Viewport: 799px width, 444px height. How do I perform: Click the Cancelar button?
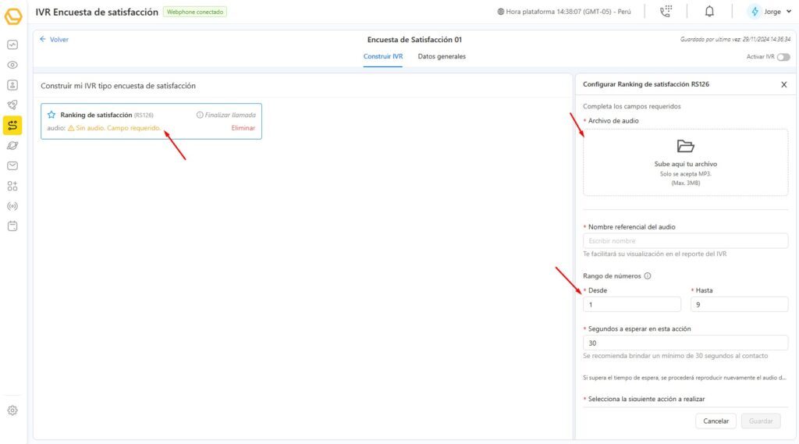coord(716,421)
